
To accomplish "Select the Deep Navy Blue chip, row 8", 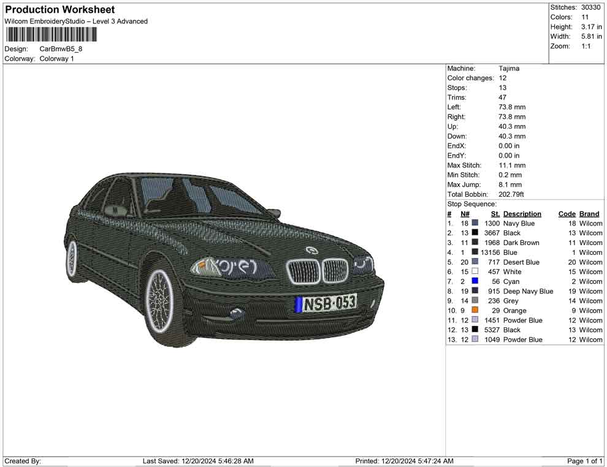I will tap(475, 291).
